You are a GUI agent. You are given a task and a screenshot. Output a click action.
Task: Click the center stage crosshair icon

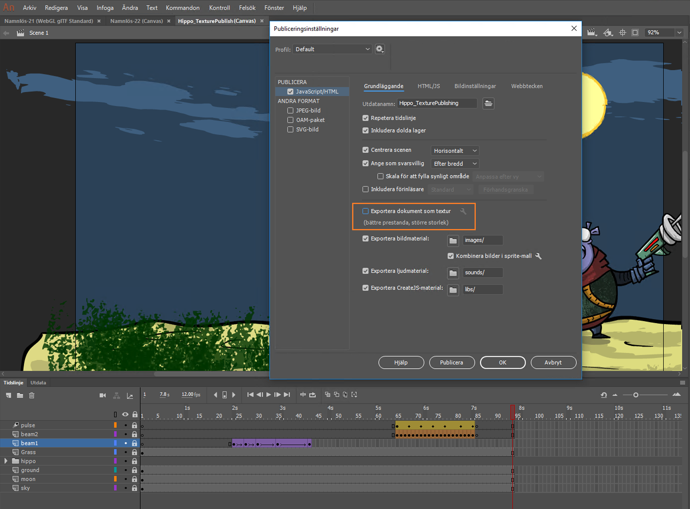[622, 33]
